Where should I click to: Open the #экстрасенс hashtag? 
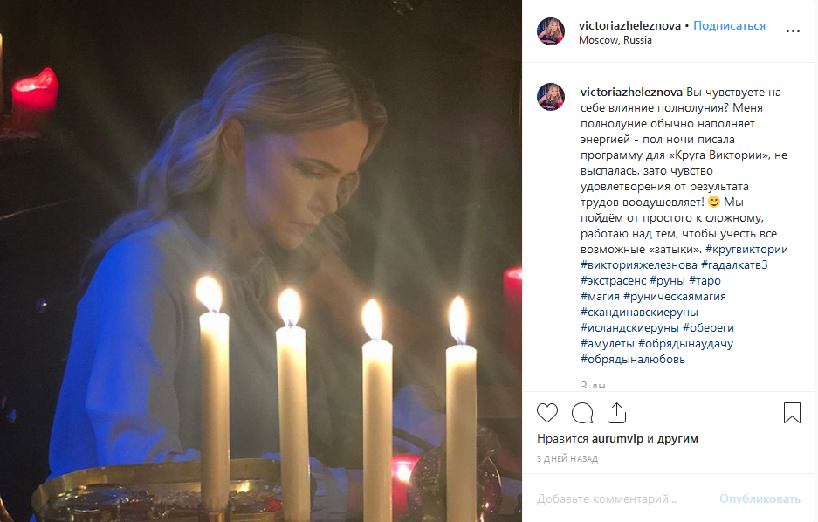pyautogui.click(x=613, y=280)
